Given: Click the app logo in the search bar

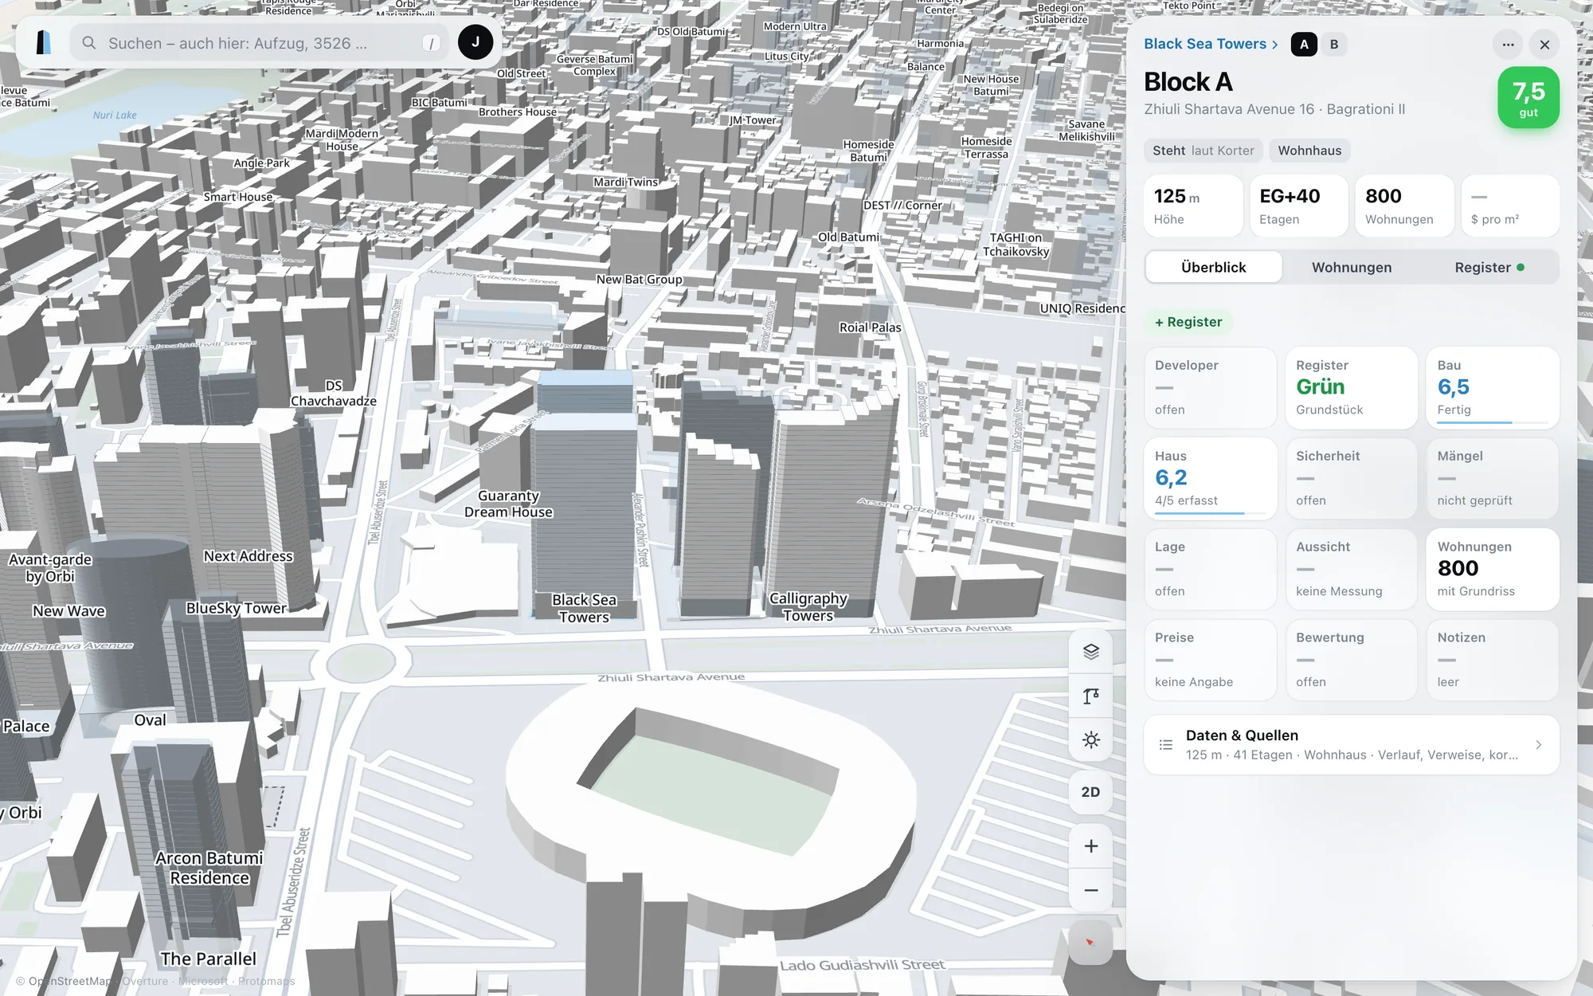Looking at the screenshot, I should (x=44, y=42).
